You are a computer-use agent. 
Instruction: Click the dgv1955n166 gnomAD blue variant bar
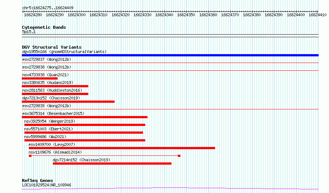[170, 55]
